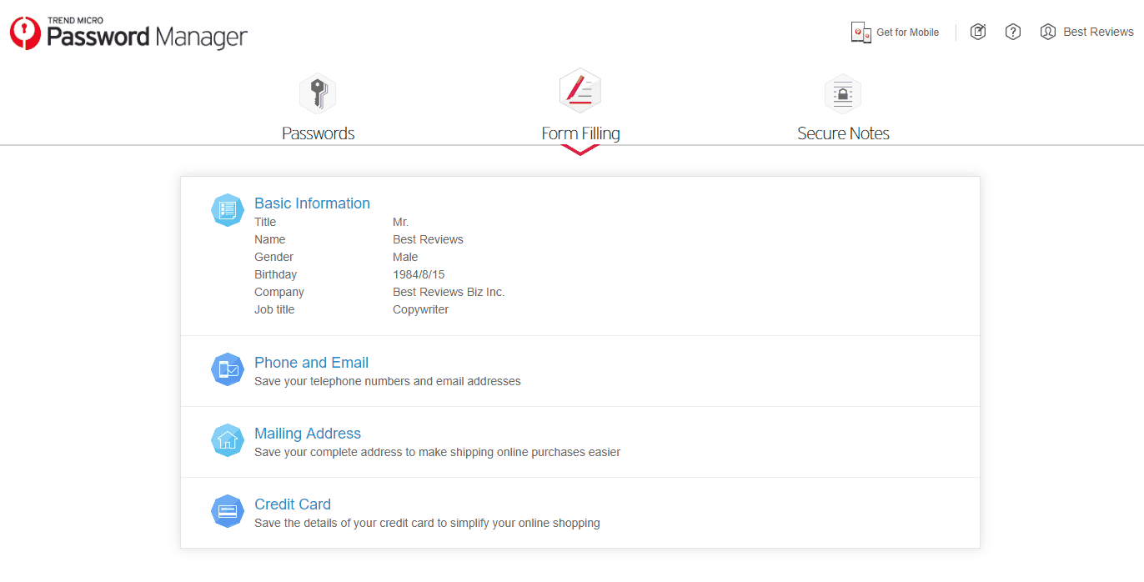Click the Get for Mobile link
This screenshot has height=582, width=1144.
pos(907,32)
